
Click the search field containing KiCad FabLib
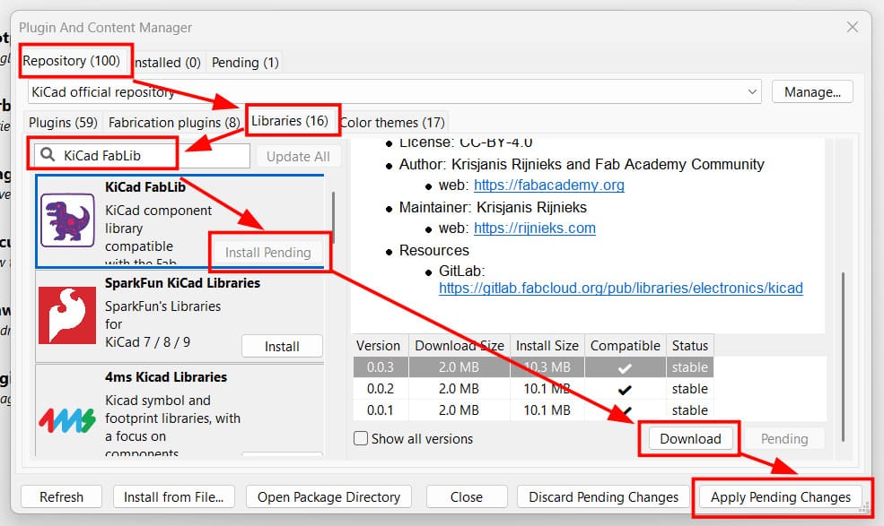pyautogui.click(x=142, y=155)
